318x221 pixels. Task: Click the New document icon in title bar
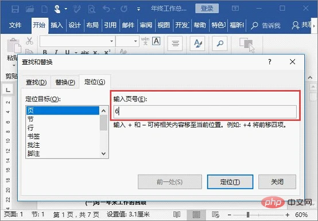point(44,9)
